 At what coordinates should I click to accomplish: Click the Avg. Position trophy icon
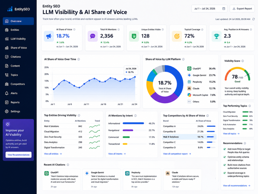point(216,36)
